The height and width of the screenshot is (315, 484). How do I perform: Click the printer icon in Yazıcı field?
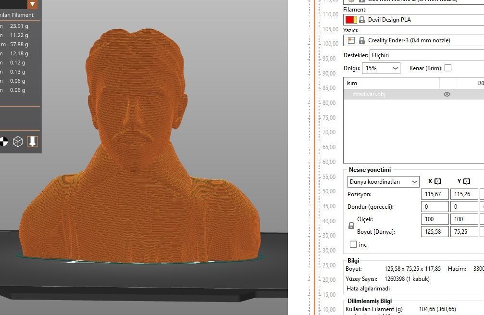[x=351, y=40]
